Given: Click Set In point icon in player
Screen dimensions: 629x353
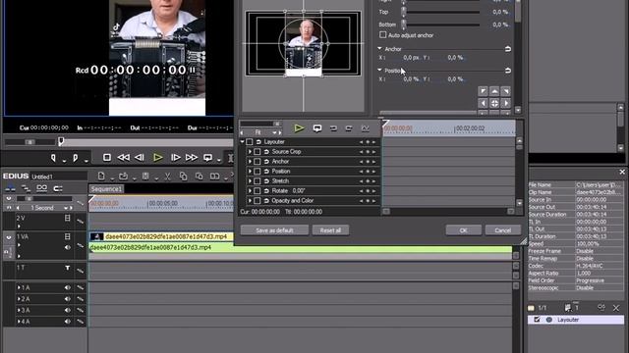Looking at the screenshot, I should pos(53,158).
